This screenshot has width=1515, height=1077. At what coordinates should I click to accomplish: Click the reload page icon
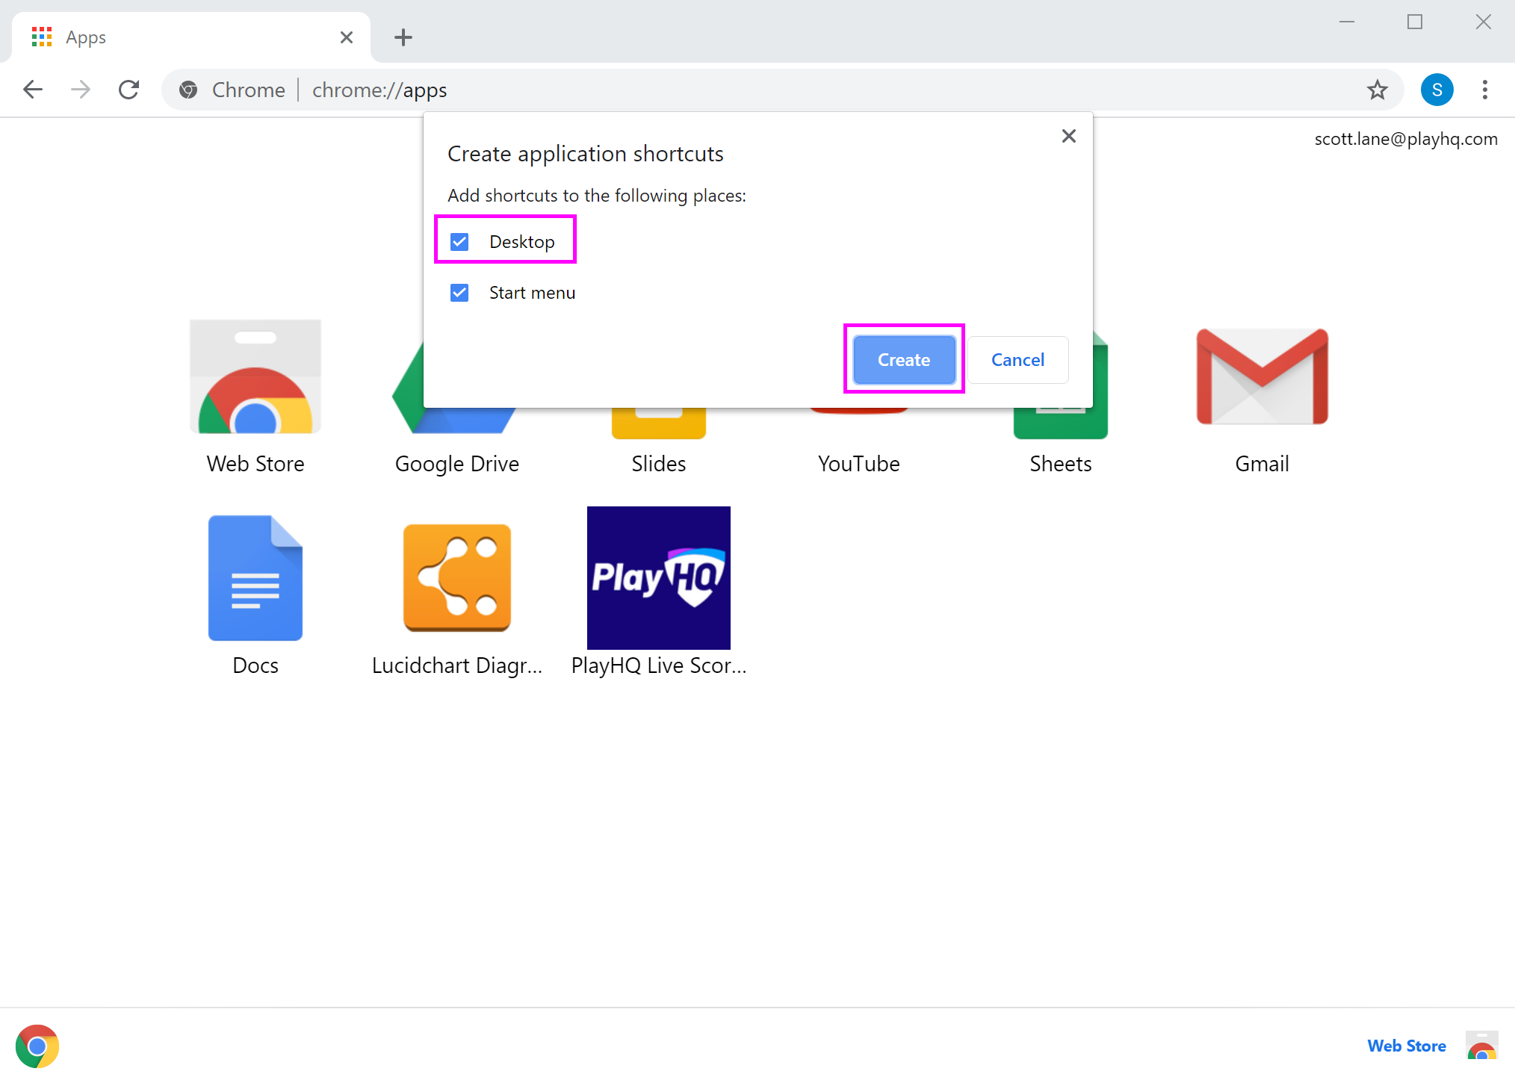coord(129,90)
